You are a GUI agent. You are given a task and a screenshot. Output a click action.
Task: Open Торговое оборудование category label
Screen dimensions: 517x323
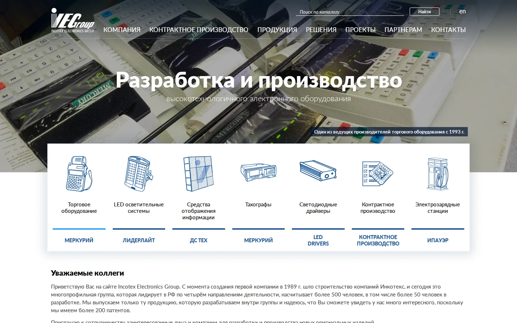coord(79,208)
